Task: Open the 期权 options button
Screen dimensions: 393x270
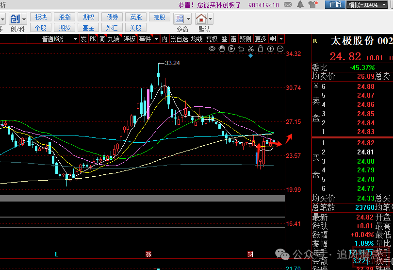Action: point(88,17)
